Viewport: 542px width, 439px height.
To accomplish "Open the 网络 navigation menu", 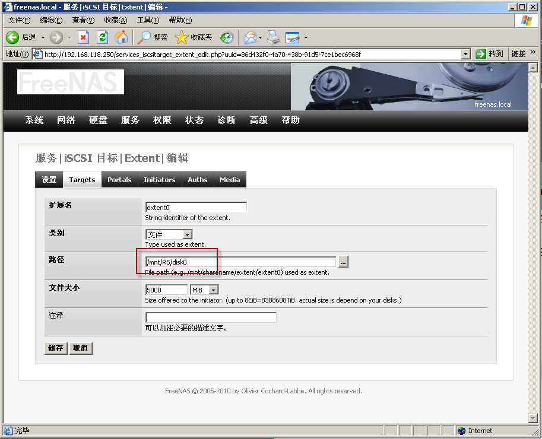I will [66, 120].
